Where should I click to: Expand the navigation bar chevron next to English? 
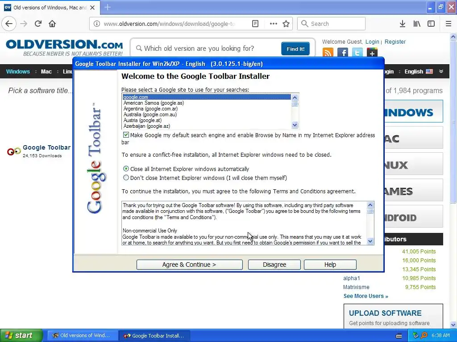(x=441, y=71)
